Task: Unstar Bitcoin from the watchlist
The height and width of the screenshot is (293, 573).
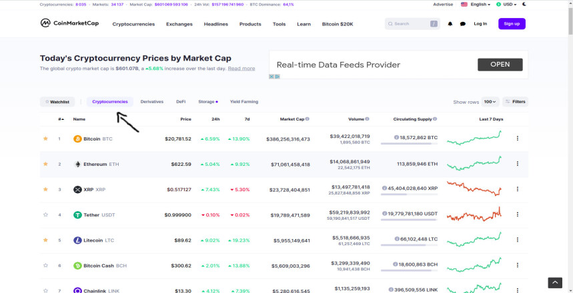Action: tap(45, 139)
